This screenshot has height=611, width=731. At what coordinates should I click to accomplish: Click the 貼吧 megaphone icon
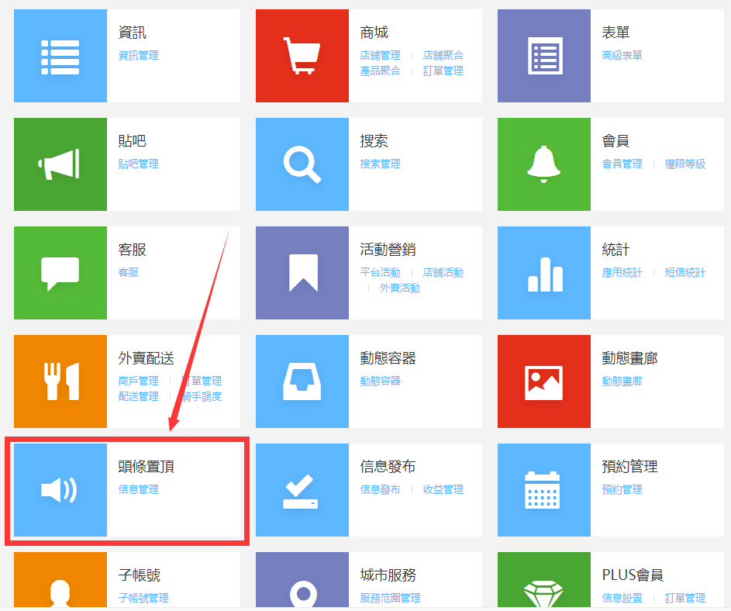pyautogui.click(x=60, y=164)
